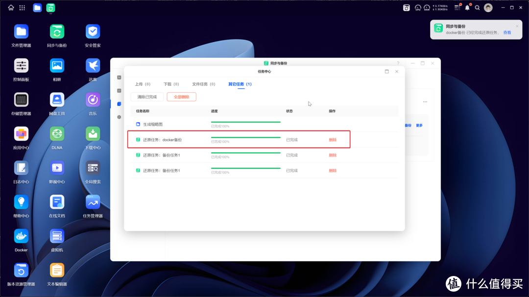This screenshot has width=529, height=297.
Task: Click the docker备份 progress bar
Action: 245,138
